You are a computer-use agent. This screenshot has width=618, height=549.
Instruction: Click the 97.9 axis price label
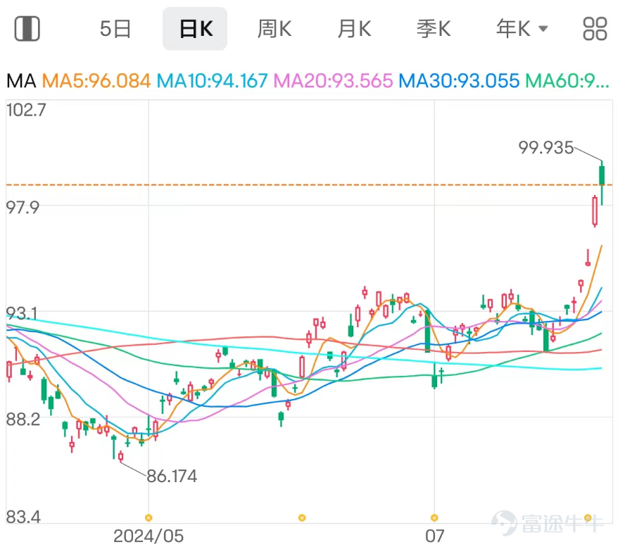coord(23,208)
